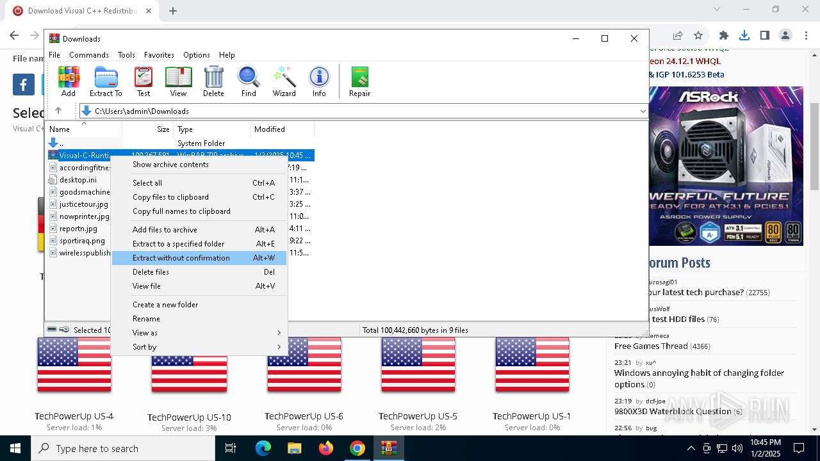This screenshot has width=820, height=461.
Task: Open Chrome profile avatar icon
Action: click(785, 35)
